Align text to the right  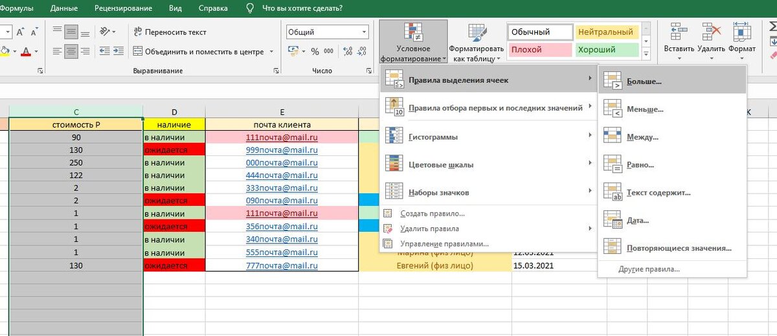coord(85,51)
